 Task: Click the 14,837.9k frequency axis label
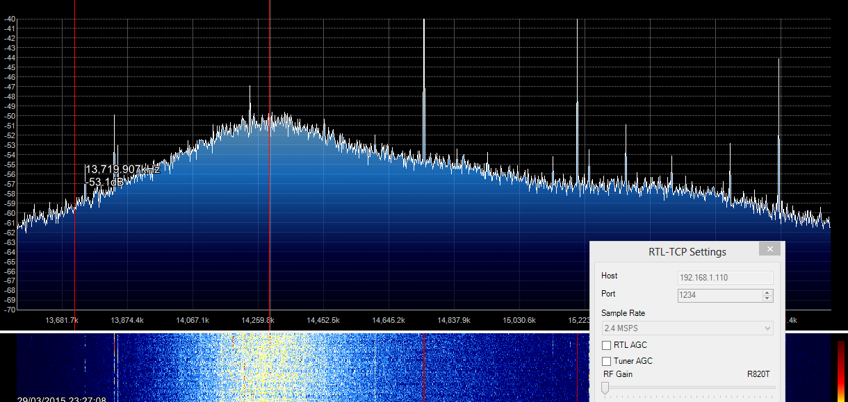coord(454,320)
